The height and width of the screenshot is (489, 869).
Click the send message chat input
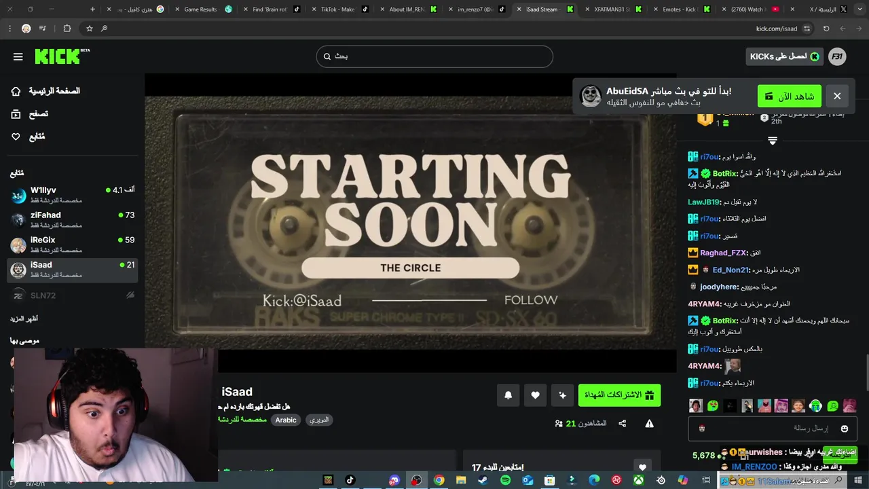click(772, 429)
